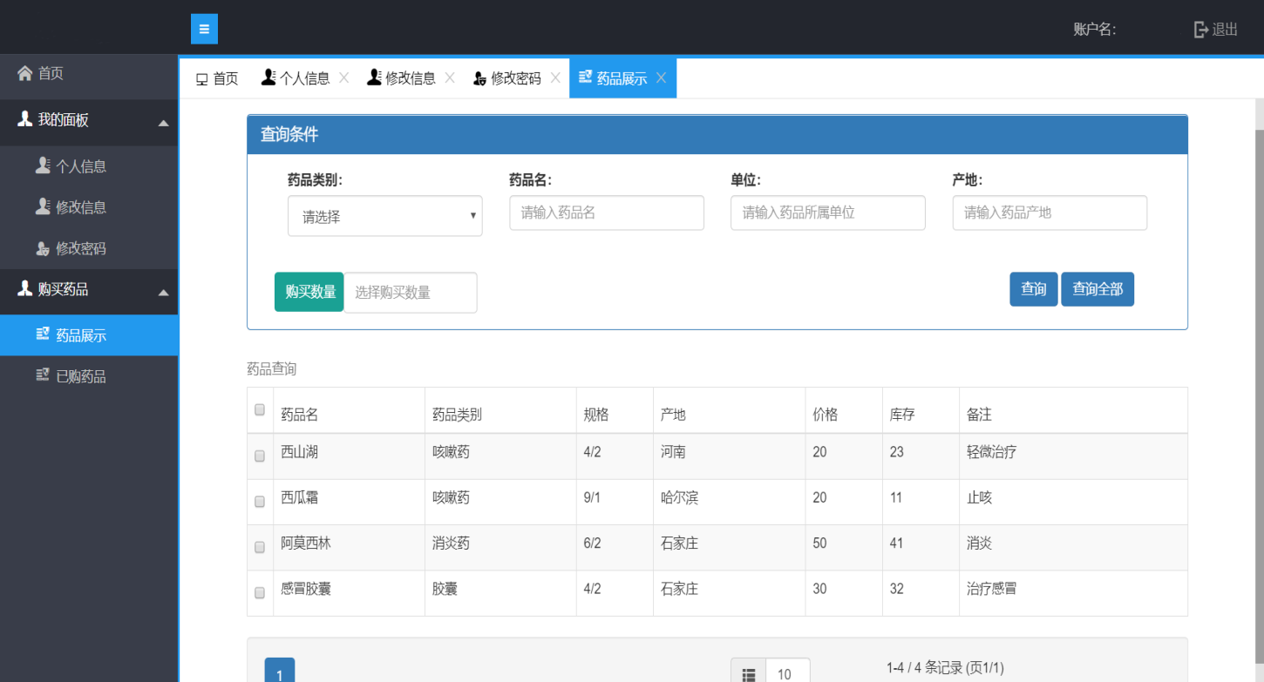This screenshot has width=1264, height=682.
Task: Collapse the 购买药品 sidebar section
Action: (163, 292)
